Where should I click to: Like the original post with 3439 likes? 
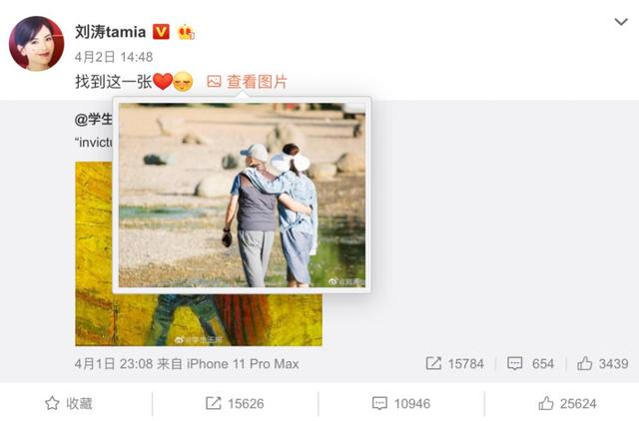pos(603,363)
